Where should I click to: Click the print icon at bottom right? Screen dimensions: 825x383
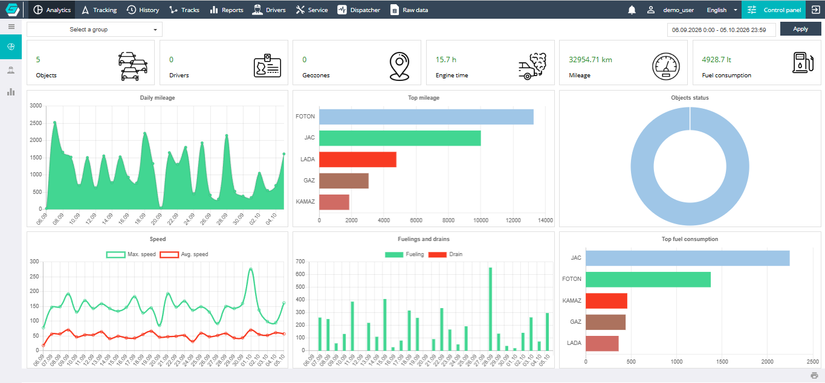pyautogui.click(x=814, y=376)
